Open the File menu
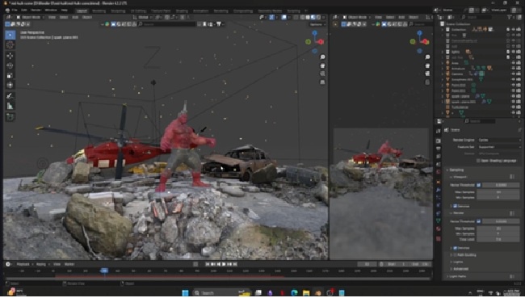Screen dimensions: 525x298 click(15, 10)
